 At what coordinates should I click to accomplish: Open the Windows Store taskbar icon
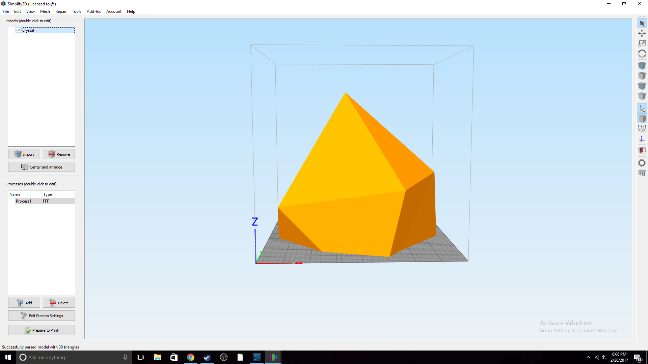point(174,357)
